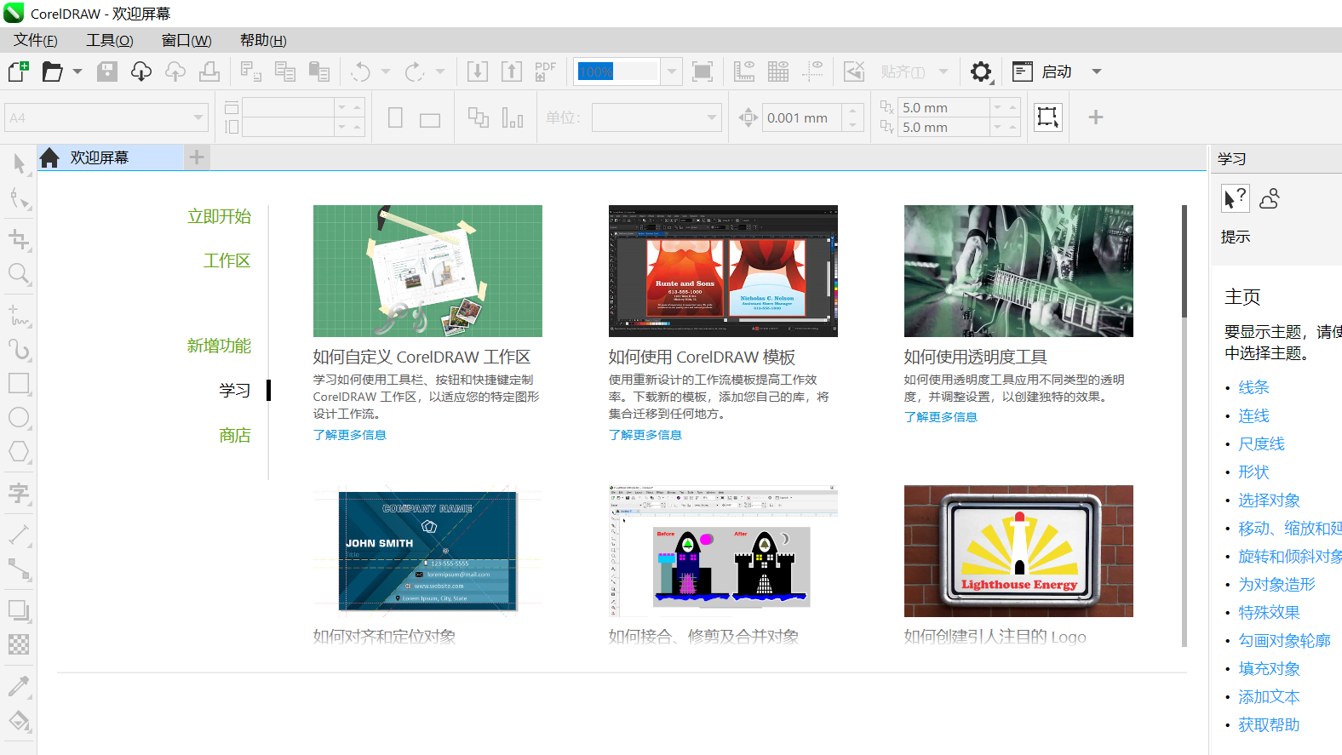This screenshot has height=755, width=1342.
Task: Expand the Snap to (贴齐) dropdown
Action: pos(943,71)
